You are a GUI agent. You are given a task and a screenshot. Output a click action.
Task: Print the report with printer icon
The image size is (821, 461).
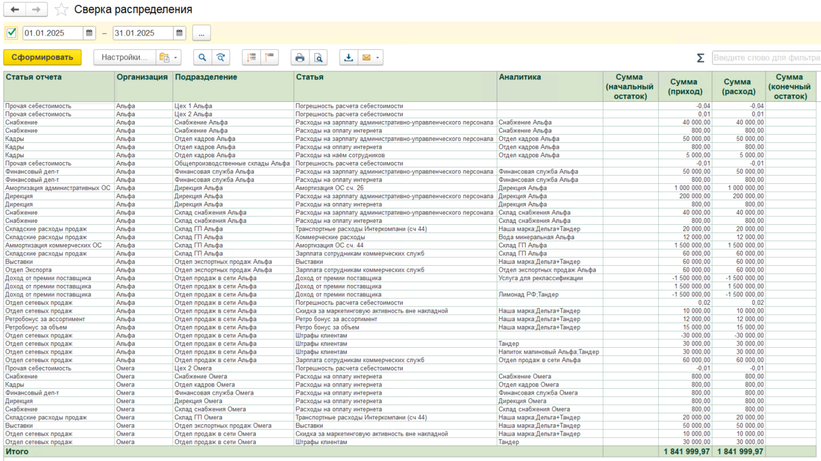click(300, 58)
